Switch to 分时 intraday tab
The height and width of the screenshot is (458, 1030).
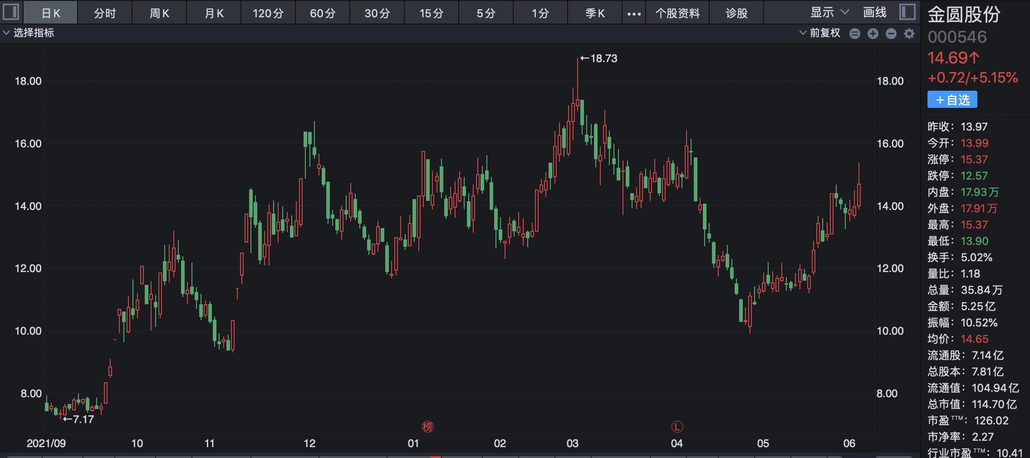(105, 13)
